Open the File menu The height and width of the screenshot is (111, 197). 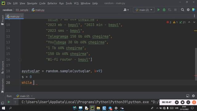point(9,3)
